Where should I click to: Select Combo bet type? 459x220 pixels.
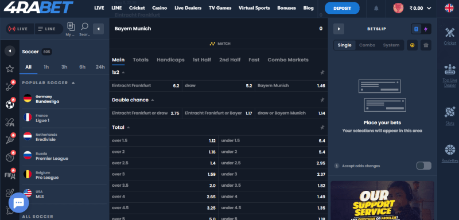point(367,45)
